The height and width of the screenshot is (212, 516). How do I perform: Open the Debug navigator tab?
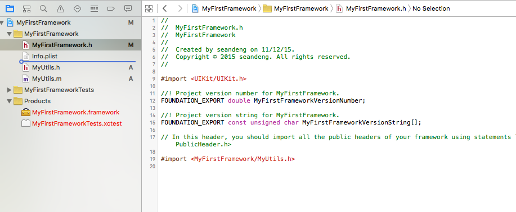pyautogui.click(x=94, y=8)
